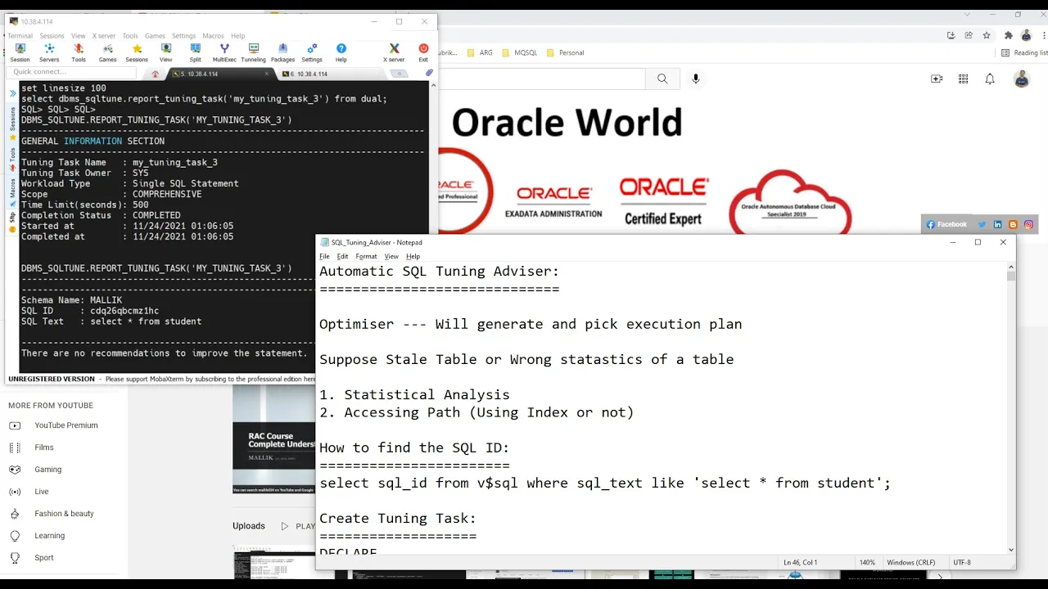Open Tools icon in MobaXterm toolbar
This screenshot has height=589, width=1048.
coord(79,53)
